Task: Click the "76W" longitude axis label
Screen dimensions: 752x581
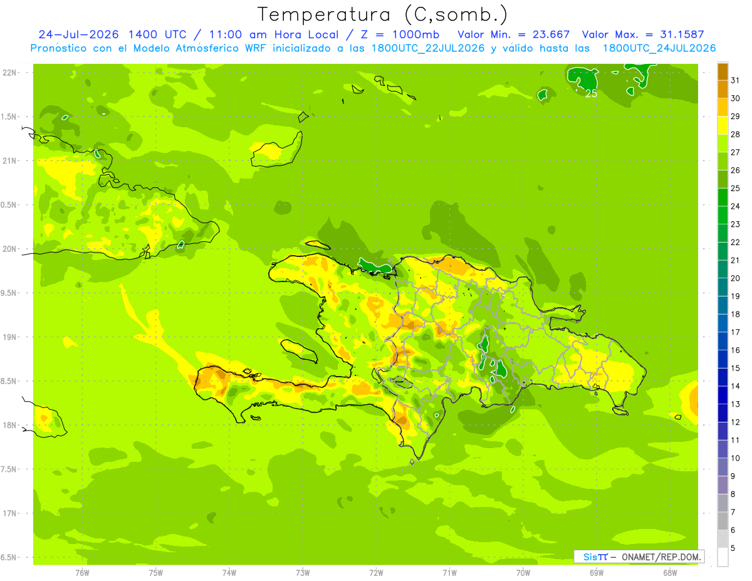Action: click(x=82, y=573)
